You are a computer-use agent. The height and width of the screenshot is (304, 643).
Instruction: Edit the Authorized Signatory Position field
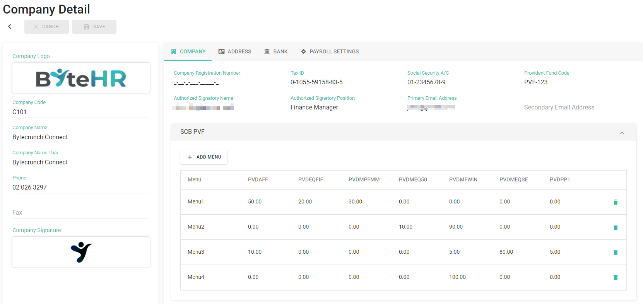pyautogui.click(x=345, y=108)
